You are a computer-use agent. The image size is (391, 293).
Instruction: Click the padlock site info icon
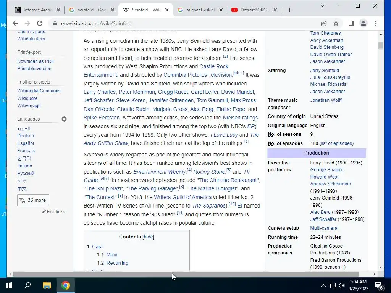click(x=55, y=23)
